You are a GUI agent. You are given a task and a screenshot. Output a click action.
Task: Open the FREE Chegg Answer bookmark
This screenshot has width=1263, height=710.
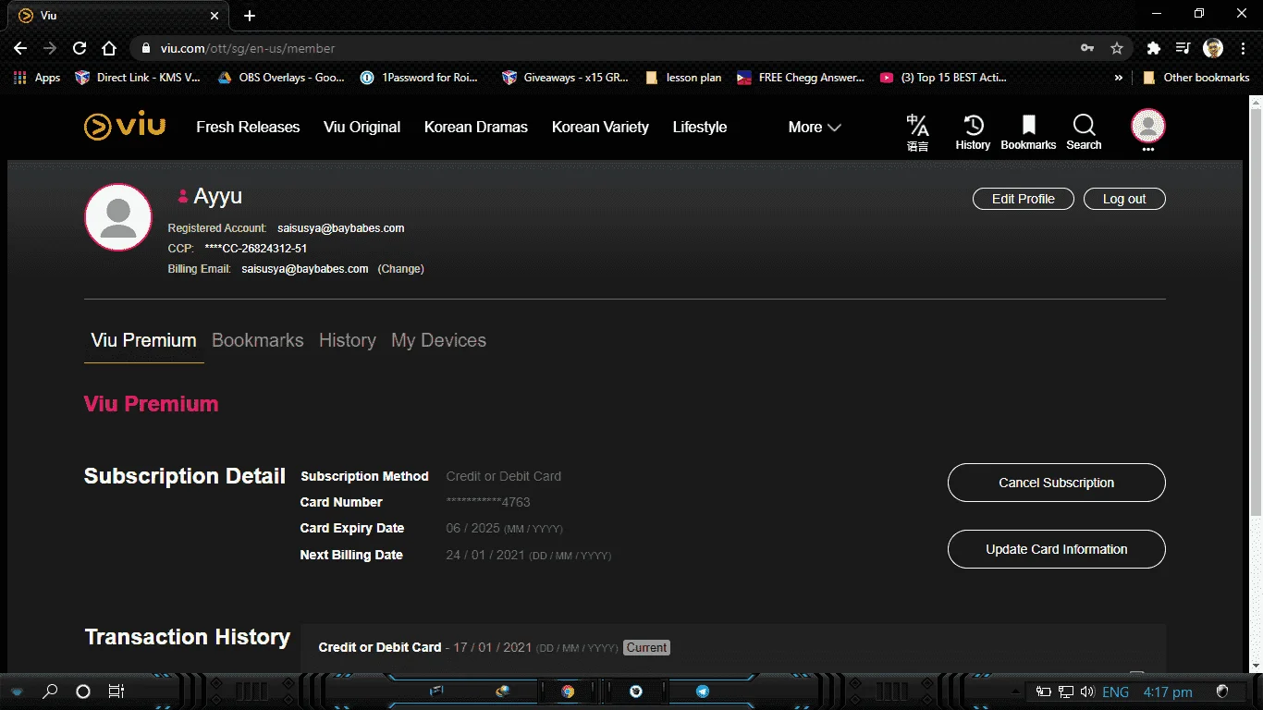coord(801,78)
